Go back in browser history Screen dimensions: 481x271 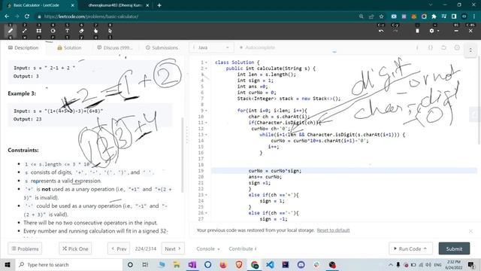coord(7,17)
